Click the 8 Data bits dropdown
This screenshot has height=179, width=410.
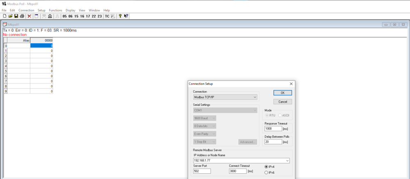pyautogui.click(x=205, y=126)
